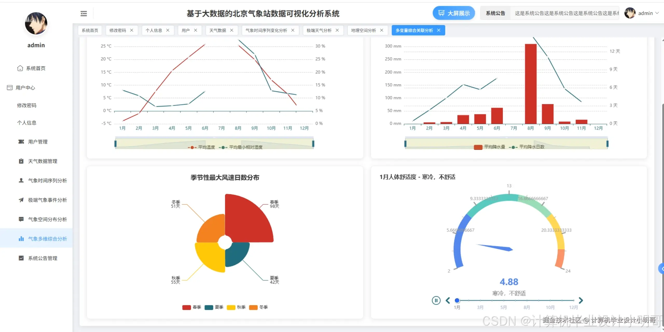Viewport: 664px width, 332px height.
Task: Open 用户管理 in the sidebar
Action: [38, 142]
